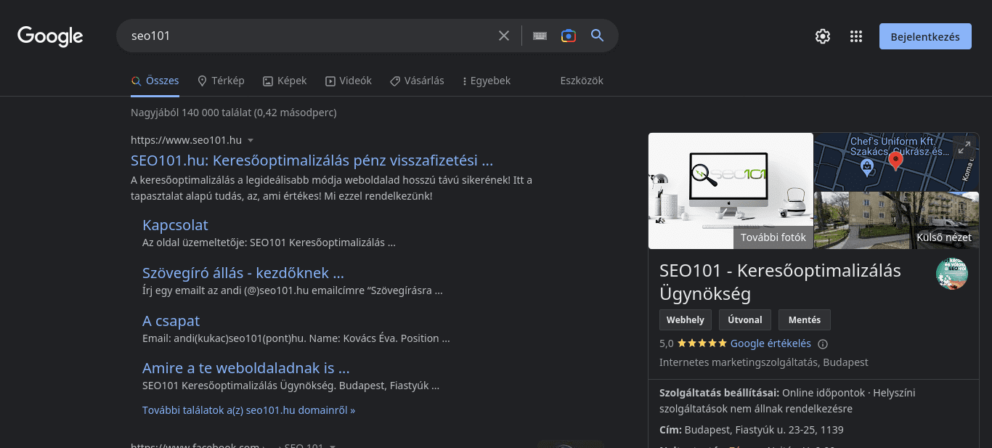Follow the Google értékelés link

[x=771, y=343]
